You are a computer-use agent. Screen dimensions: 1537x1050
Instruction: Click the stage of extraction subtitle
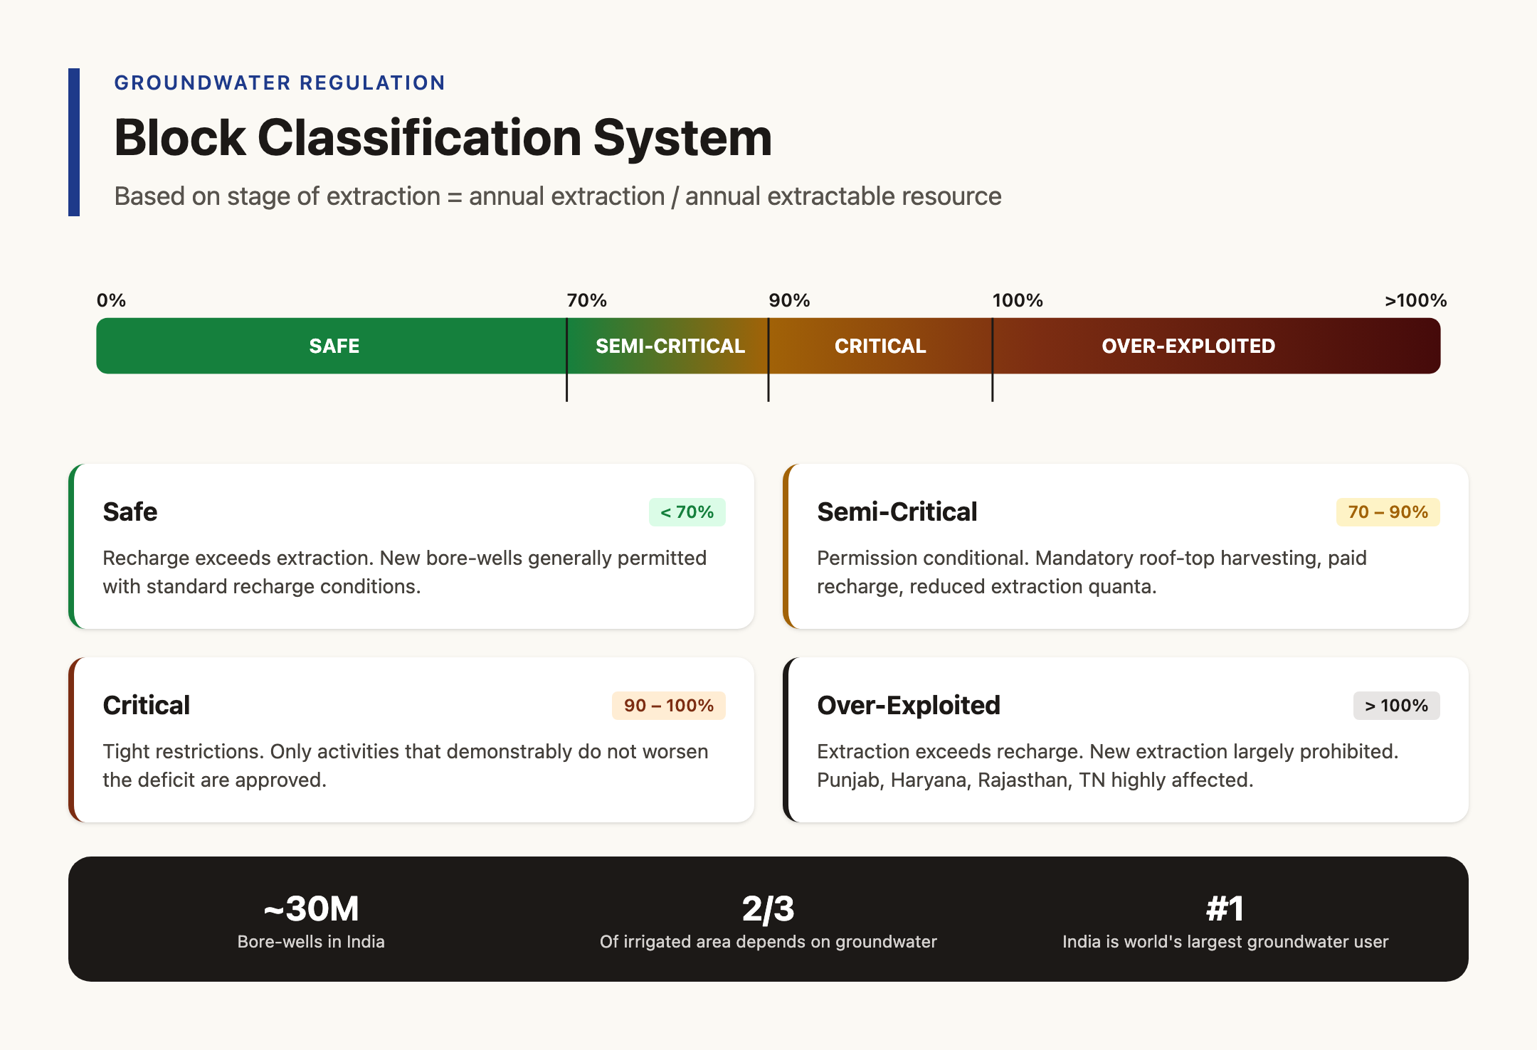click(558, 196)
